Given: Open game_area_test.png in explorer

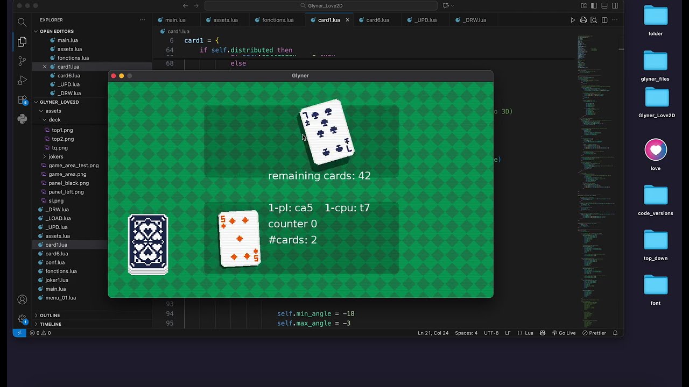Looking at the screenshot, I should pyautogui.click(x=74, y=166).
